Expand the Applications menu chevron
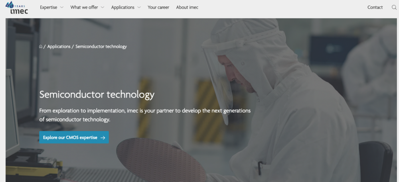 (x=139, y=8)
